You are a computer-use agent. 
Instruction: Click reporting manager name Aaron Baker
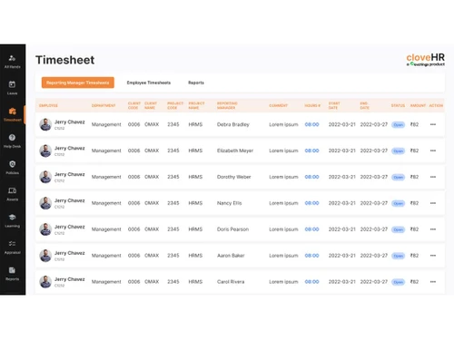pyautogui.click(x=231, y=256)
